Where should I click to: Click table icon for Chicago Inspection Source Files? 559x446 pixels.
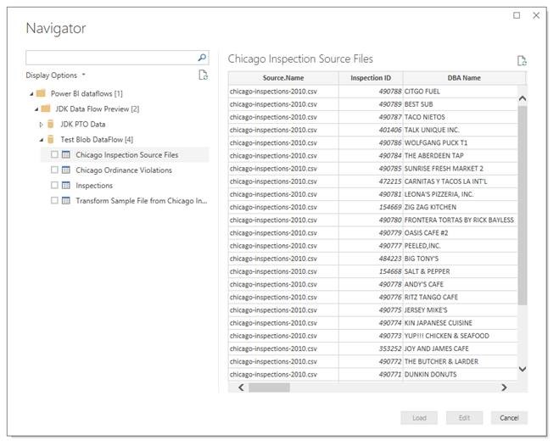tap(66, 154)
